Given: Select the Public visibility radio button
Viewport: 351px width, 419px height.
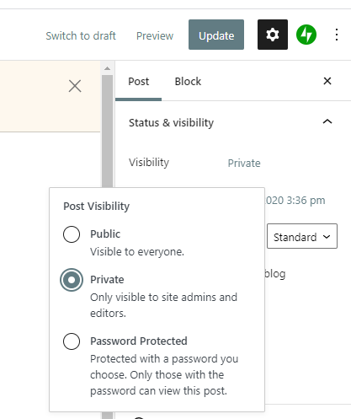Looking at the screenshot, I should [72, 234].
